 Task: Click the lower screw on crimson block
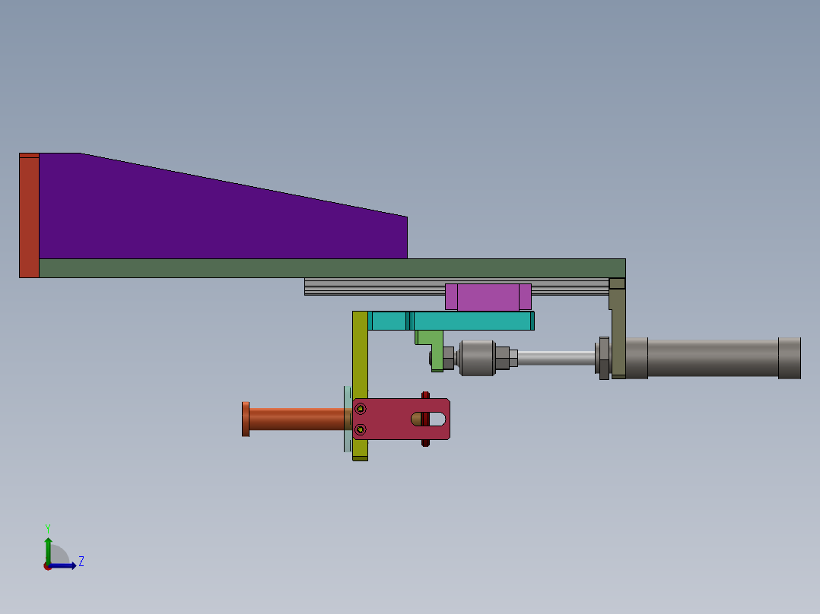pos(361,429)
